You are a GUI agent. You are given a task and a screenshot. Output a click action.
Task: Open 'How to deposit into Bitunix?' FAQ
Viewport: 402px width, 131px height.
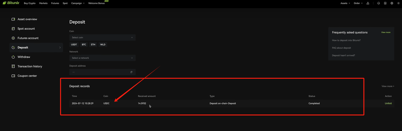tap(346, 40)
